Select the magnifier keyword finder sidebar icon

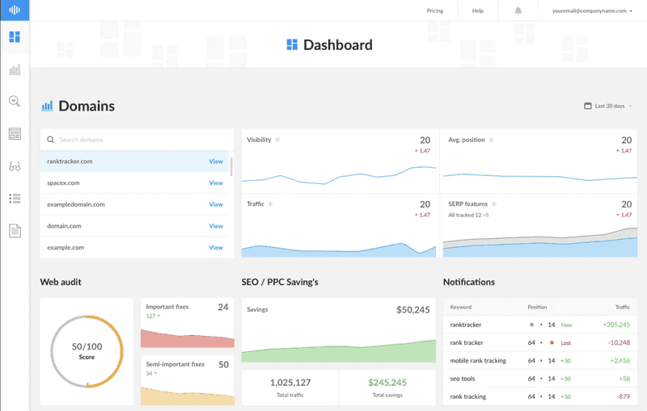pyautogui.click(x=15, y=101)
